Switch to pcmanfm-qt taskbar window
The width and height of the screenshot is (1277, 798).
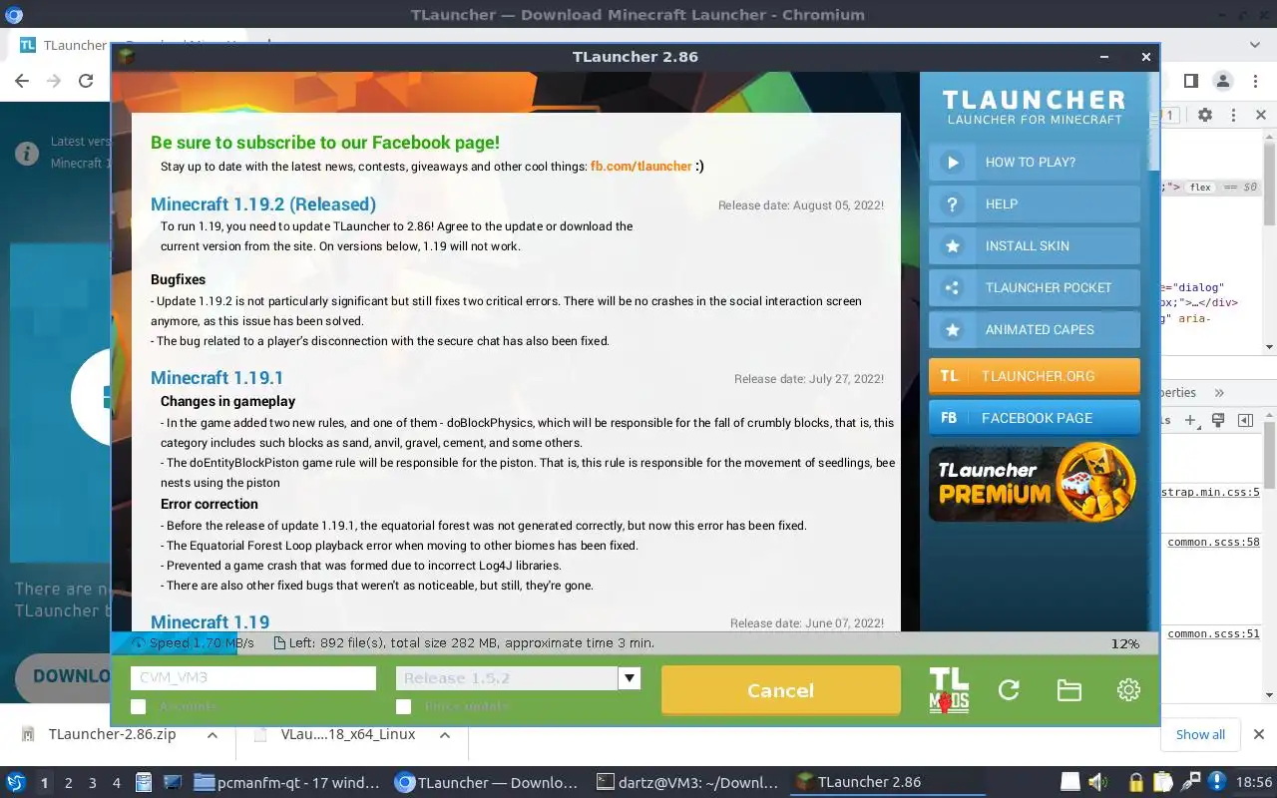coord(288,783)
